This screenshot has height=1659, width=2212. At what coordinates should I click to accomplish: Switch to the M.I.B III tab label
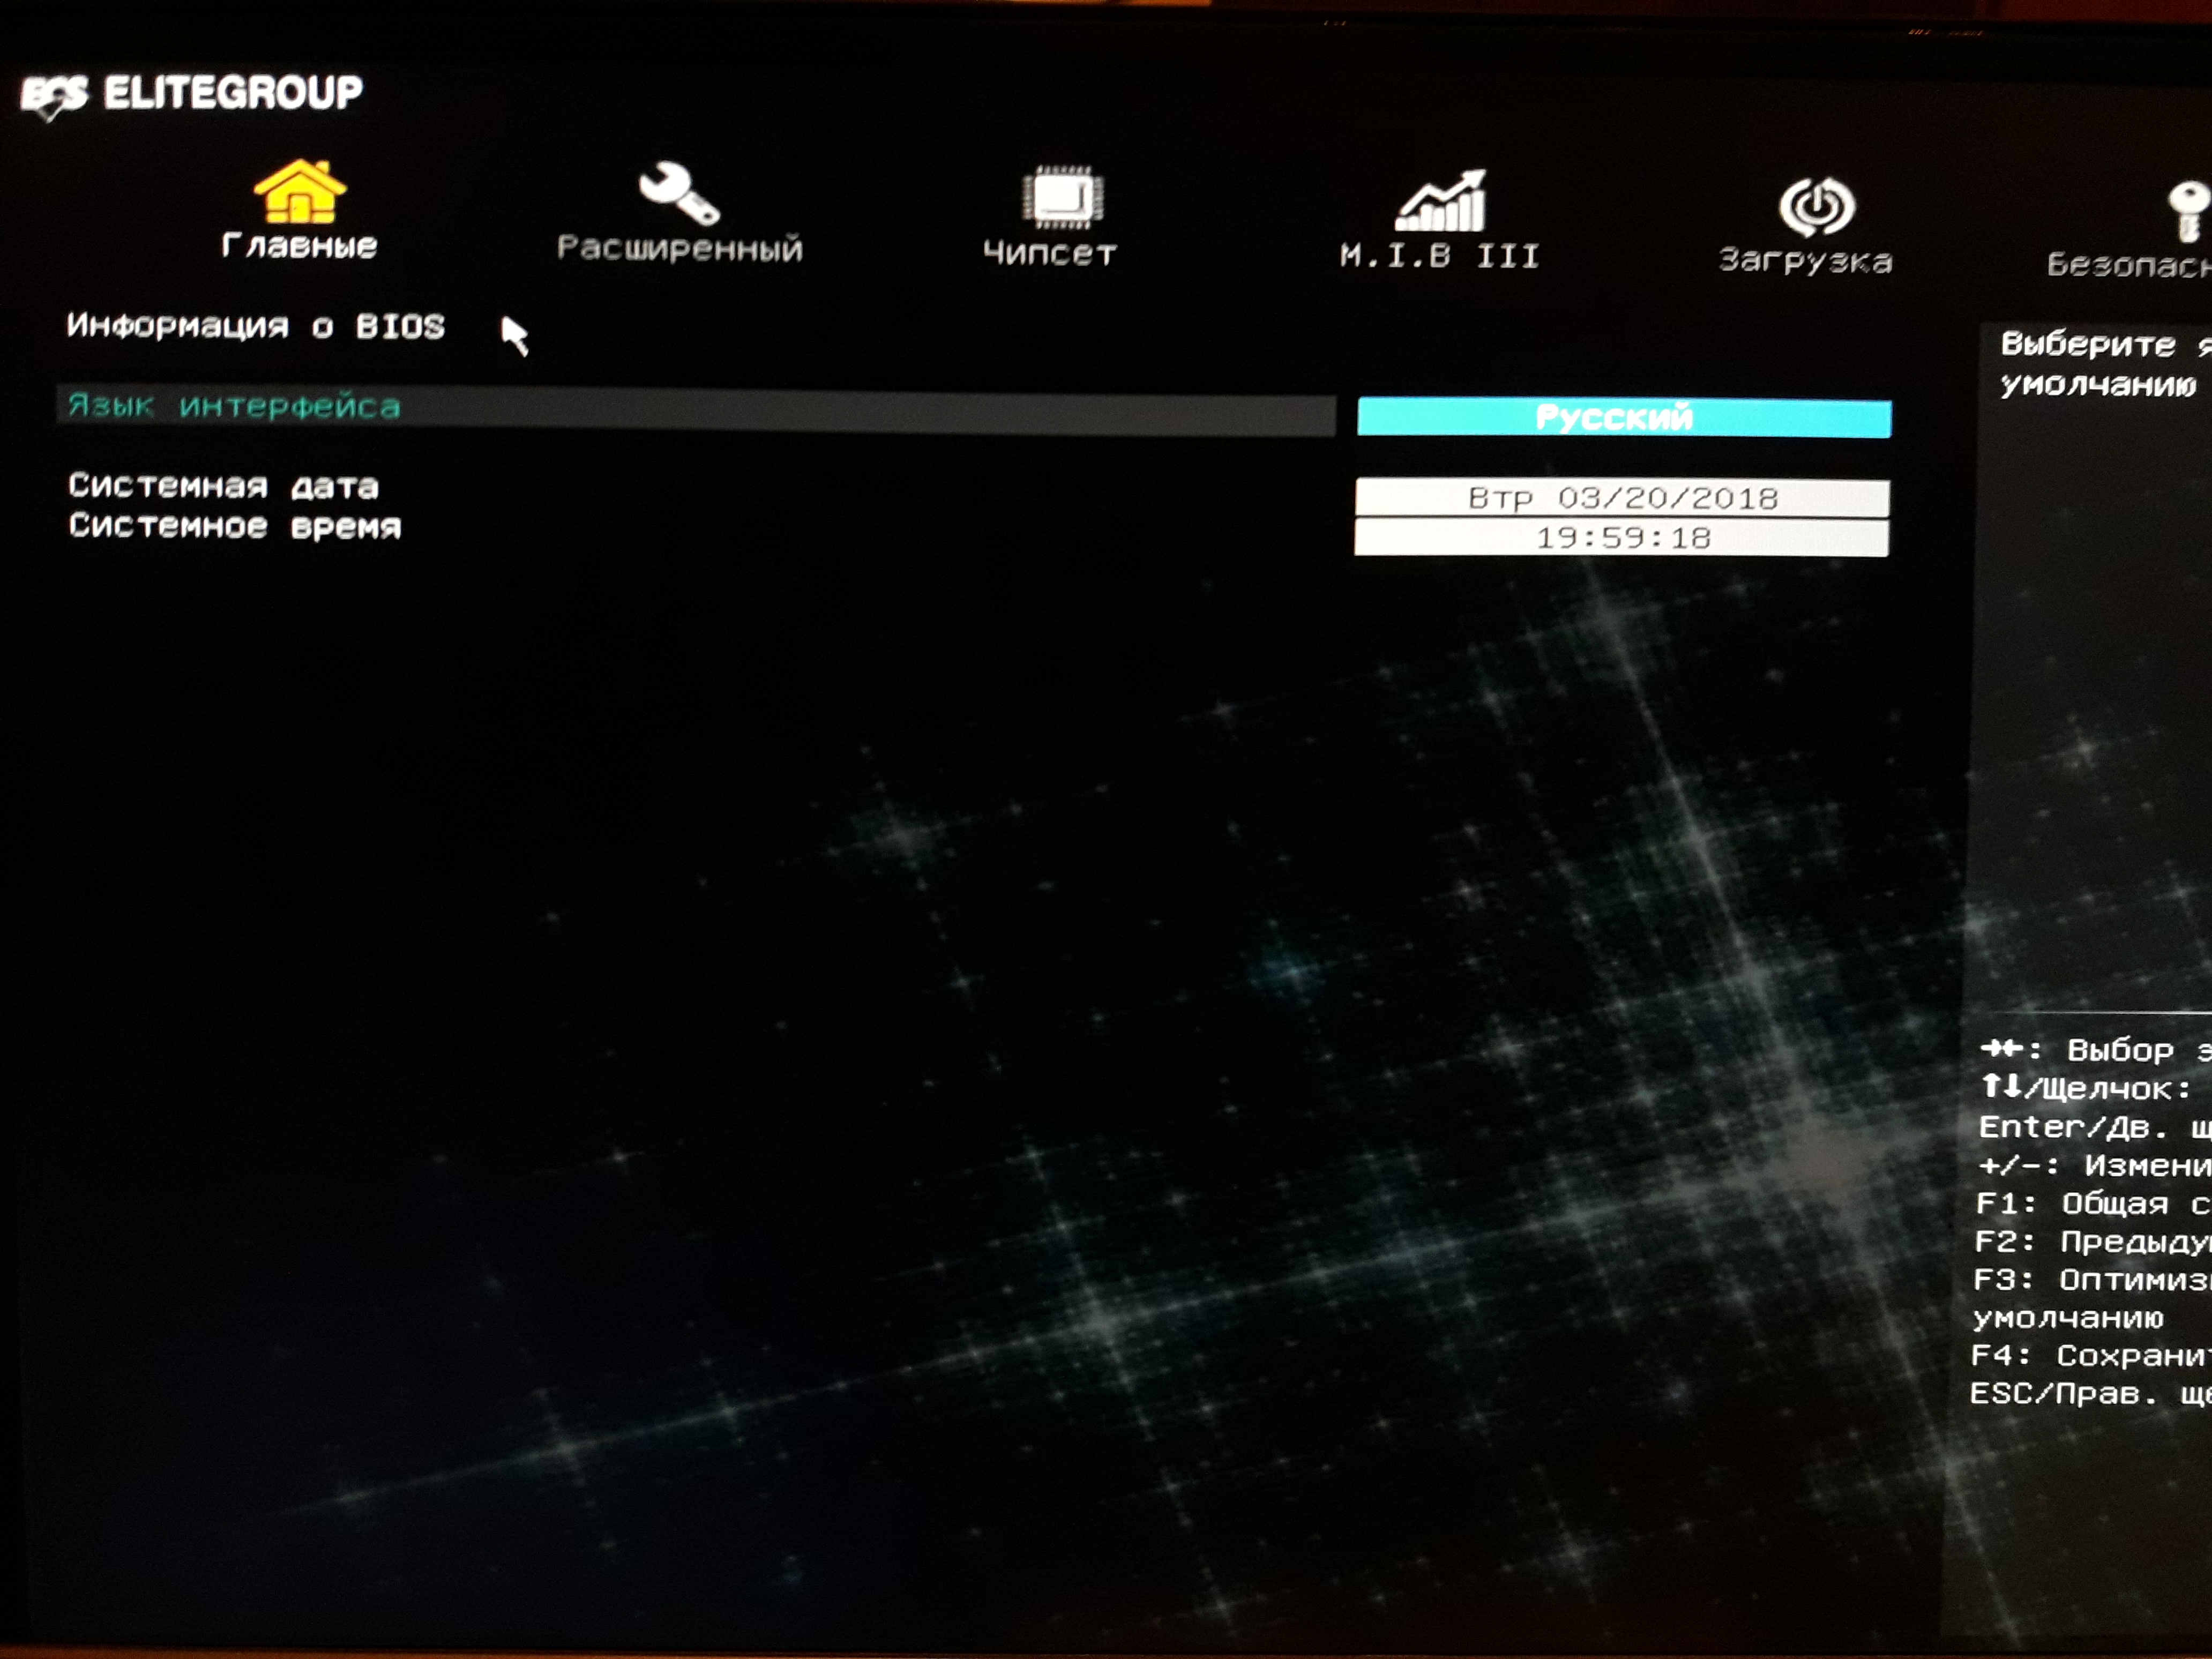point(1439,256)
